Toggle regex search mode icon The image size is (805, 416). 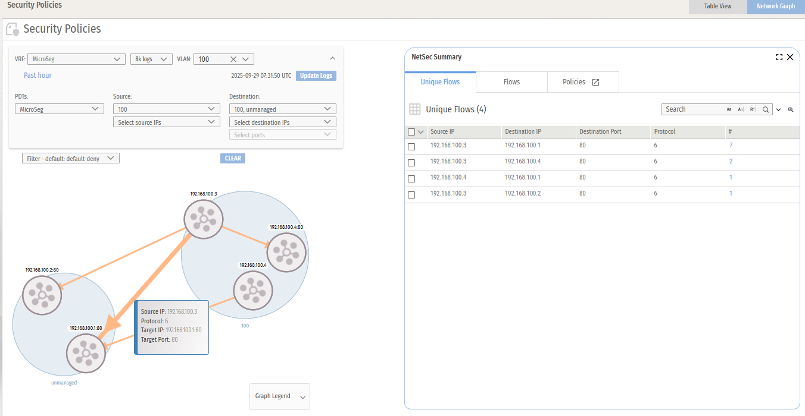pyautogui.click(x=753, y=109)
